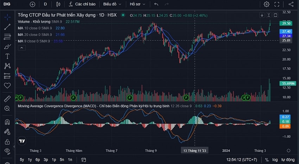The image size is (299, 164).
Task: Click the MA 20 close indicator label
Action: click(35, 35)
